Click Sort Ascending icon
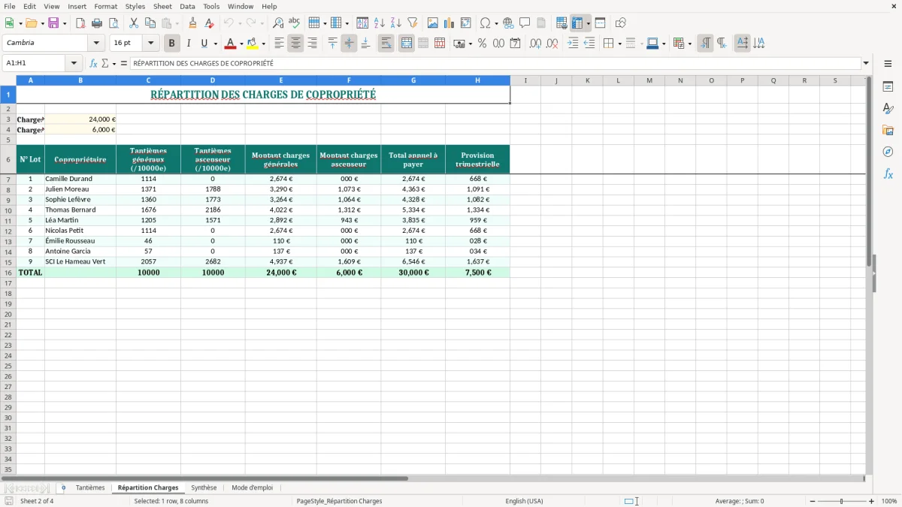The height and width of the screenshot is (507, 902). tap(380, 23)
